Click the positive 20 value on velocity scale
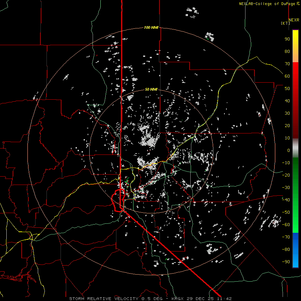Viewport: 301px width, 301px height. coord(287,125)
